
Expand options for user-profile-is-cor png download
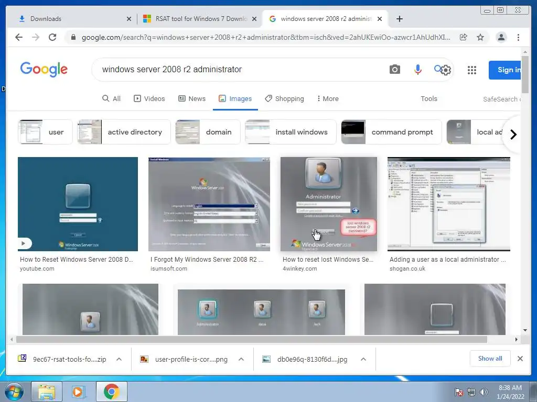(x=241, y=359)
